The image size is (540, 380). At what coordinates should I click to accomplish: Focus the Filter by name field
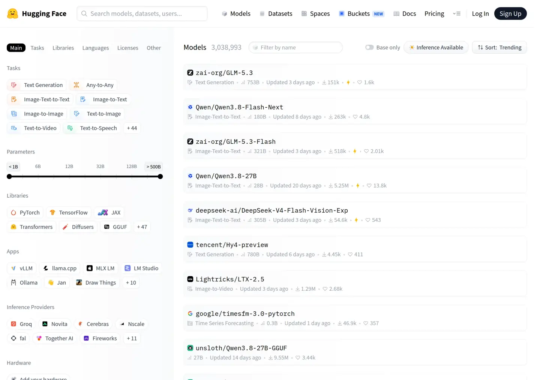click(296, 48)
